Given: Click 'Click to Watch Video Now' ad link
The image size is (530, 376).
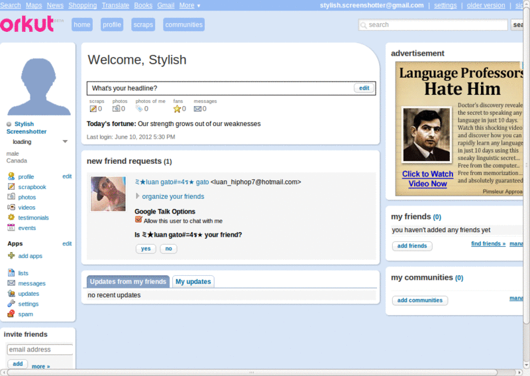Looking at the screenshot, I should pyautogui.click(x=427, y=178).
